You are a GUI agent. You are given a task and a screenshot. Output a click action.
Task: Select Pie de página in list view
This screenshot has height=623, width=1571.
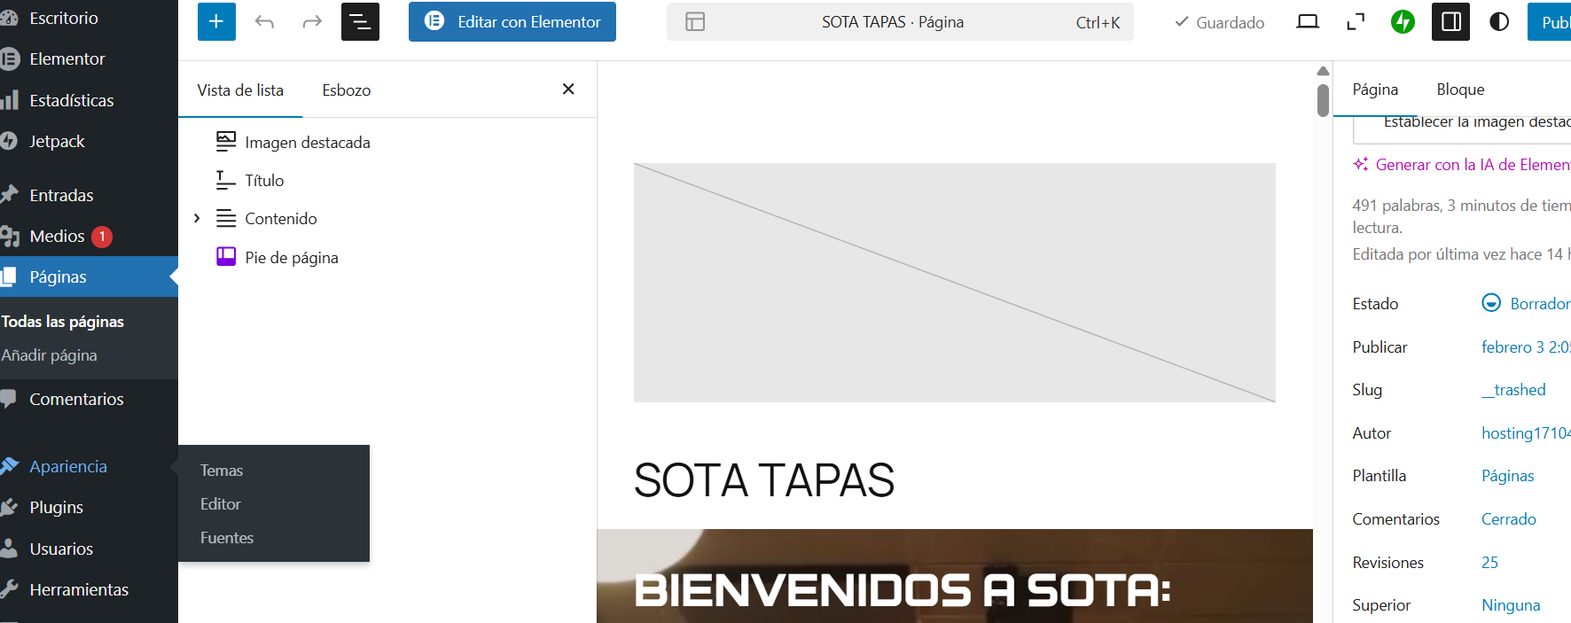291,258
